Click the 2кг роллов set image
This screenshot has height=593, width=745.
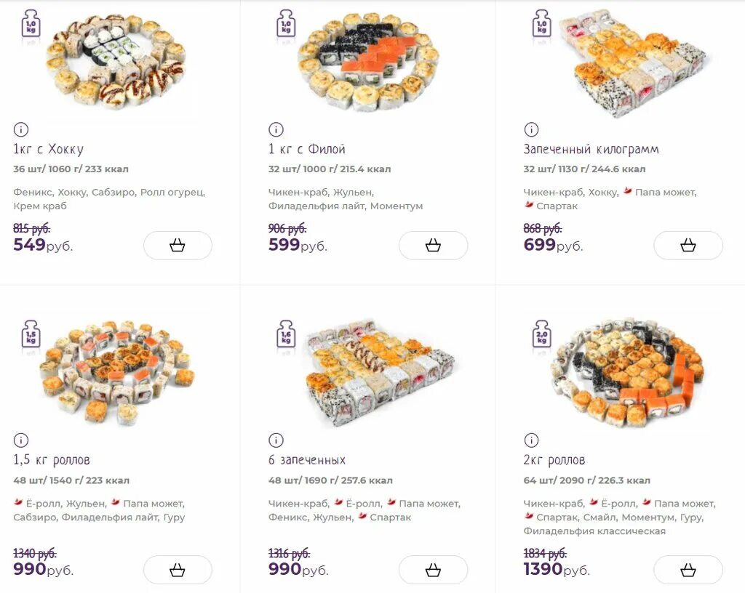click(x=626, y=372)
